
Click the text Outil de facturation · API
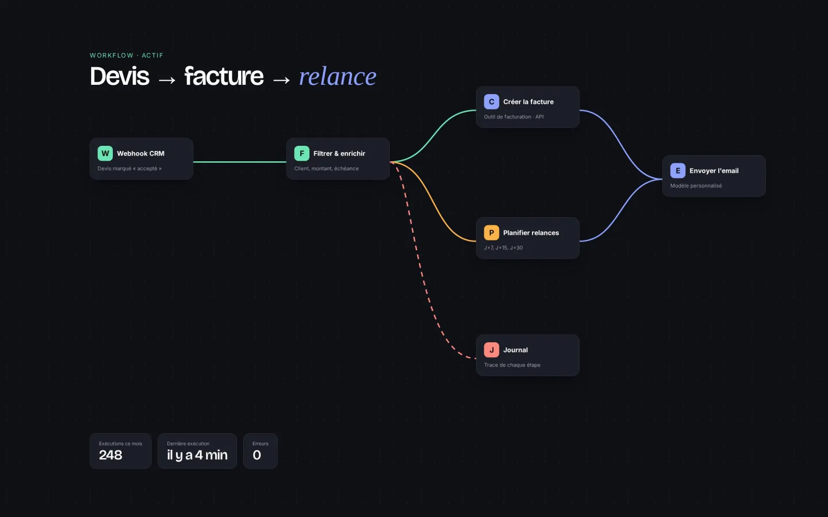point(514,117)
